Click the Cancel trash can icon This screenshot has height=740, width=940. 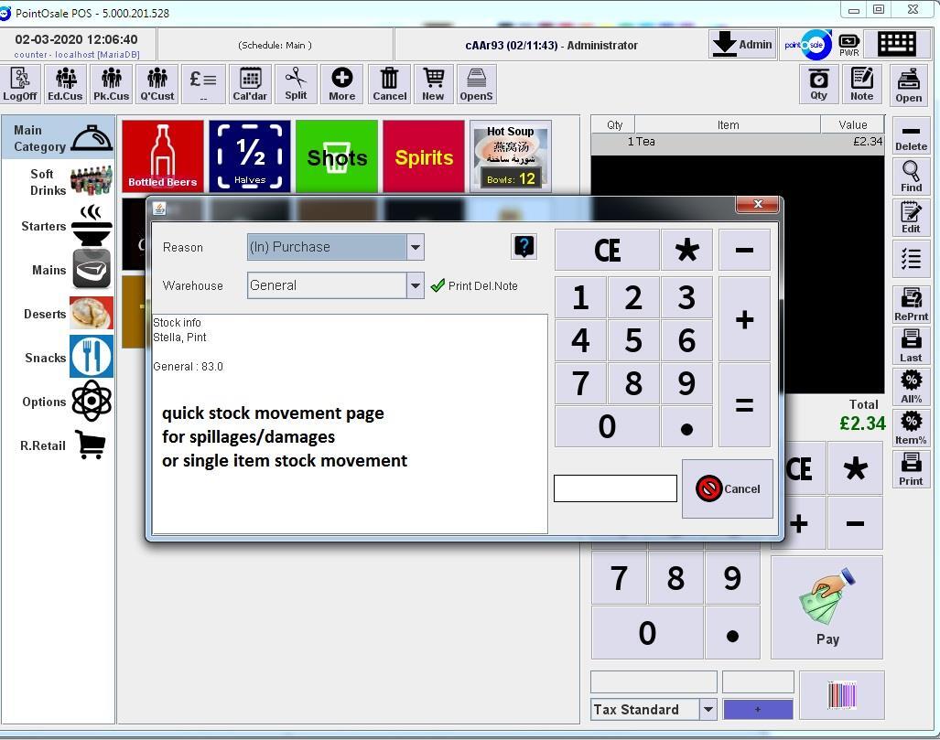[390, 84]
